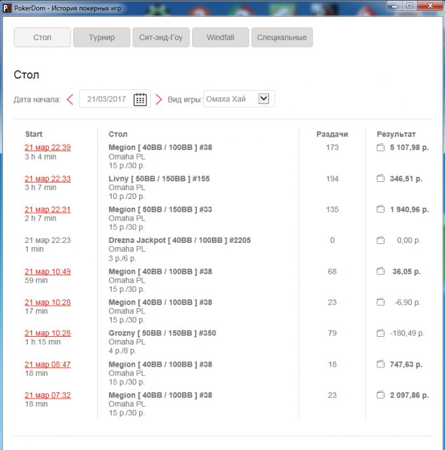The image size is (445, 450).
Task: Click the PokerDom logo in title bar
Action: [6, 8]
